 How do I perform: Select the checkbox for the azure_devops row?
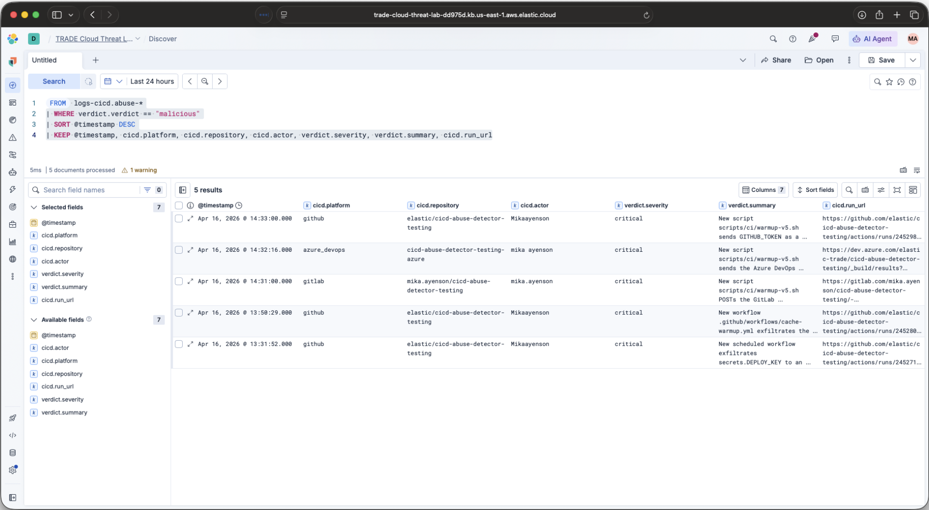[x=179, y=250]
